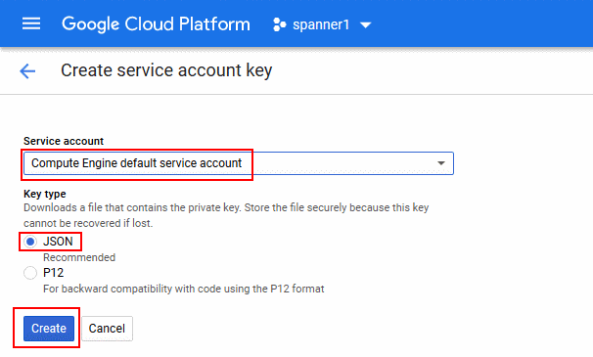Click the Cancel button
Screen dimensions: 593x357
(x=107, y=329)
